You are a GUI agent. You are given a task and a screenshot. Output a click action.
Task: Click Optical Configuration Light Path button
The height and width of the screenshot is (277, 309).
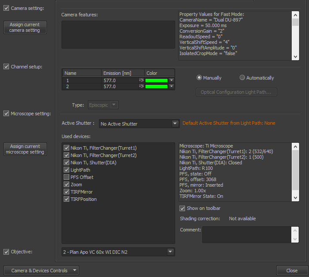coord(236,92)
